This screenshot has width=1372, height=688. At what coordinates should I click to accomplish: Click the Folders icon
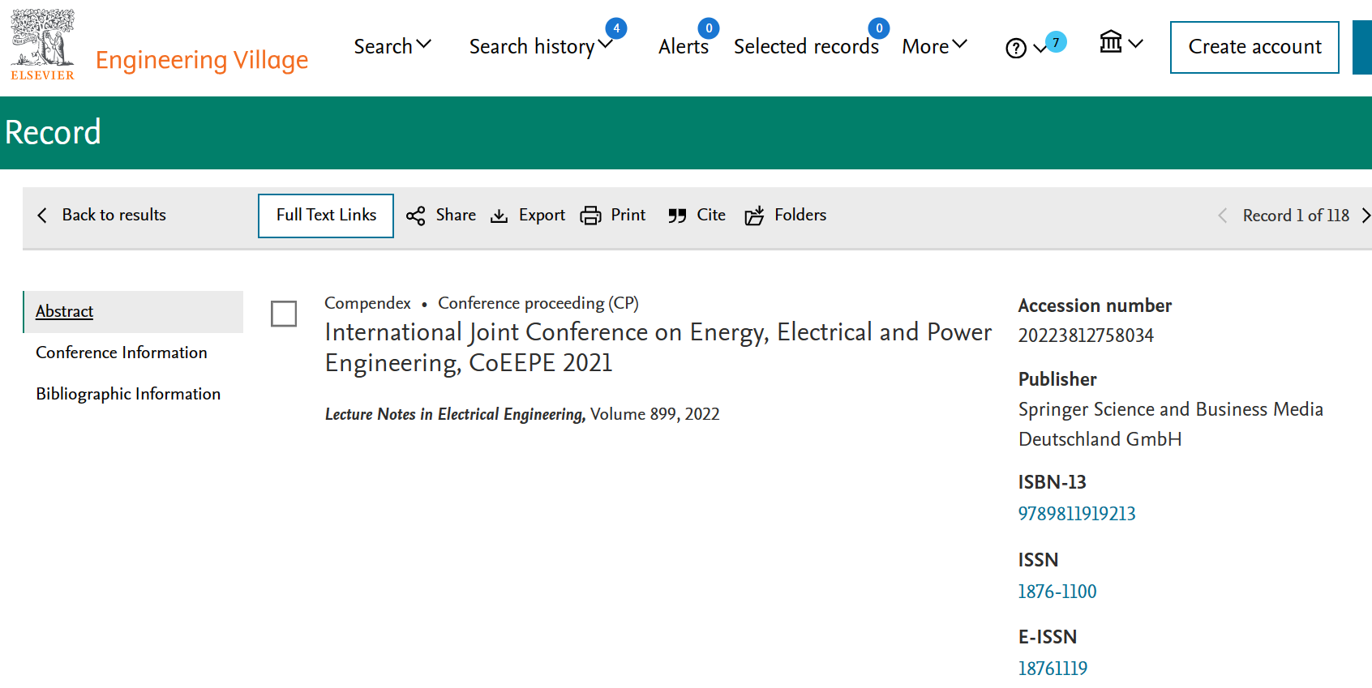click(x=754, y=216)
